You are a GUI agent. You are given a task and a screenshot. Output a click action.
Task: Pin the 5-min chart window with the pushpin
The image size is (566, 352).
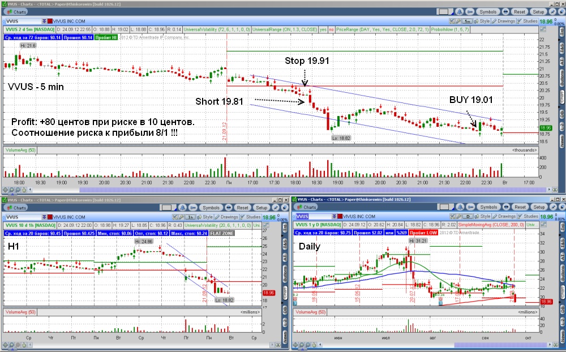pos(552,12)
